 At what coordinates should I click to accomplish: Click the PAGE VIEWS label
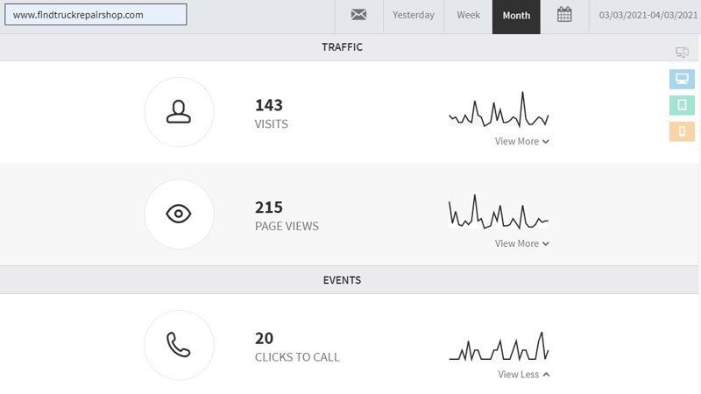point(287,226)
